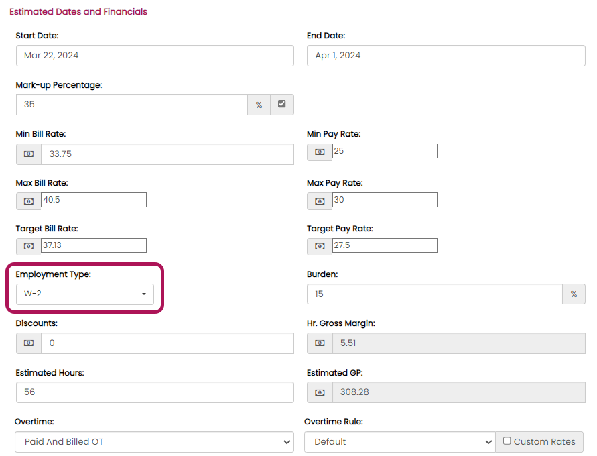This screenshot has width=597, height=456.
Task: Click the Start Date field
Action: [x=155, y=56]
